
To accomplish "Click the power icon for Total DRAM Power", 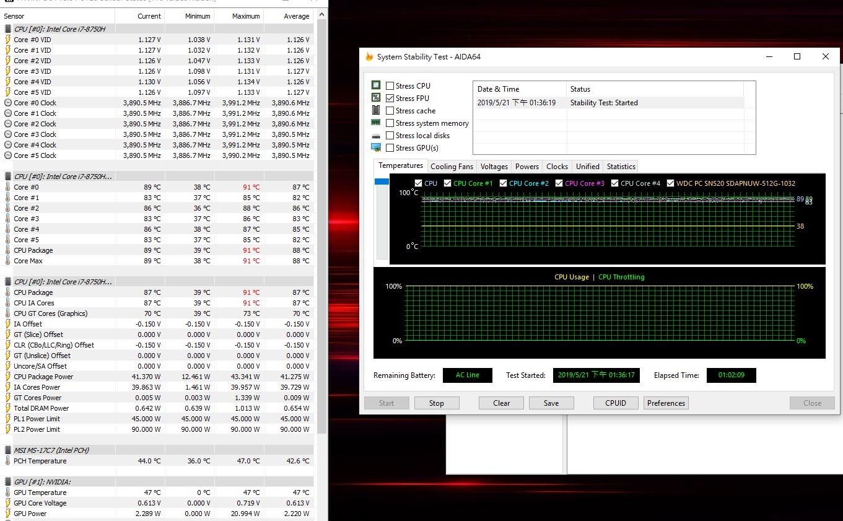I will [8, 408].
